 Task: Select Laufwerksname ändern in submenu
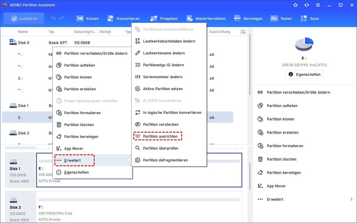(x=169, y=53)
